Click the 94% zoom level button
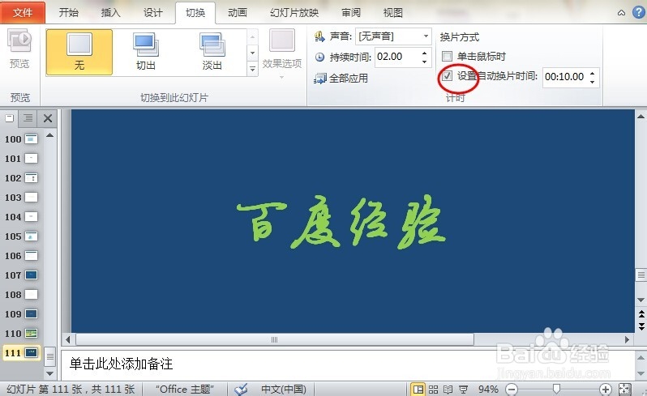The image size is (647, 396). [488, 389]
